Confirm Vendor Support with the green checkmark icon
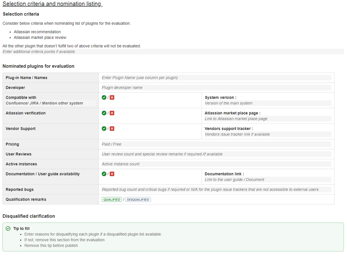Screen dimensions: 347x258 click(x=104, y=128)
